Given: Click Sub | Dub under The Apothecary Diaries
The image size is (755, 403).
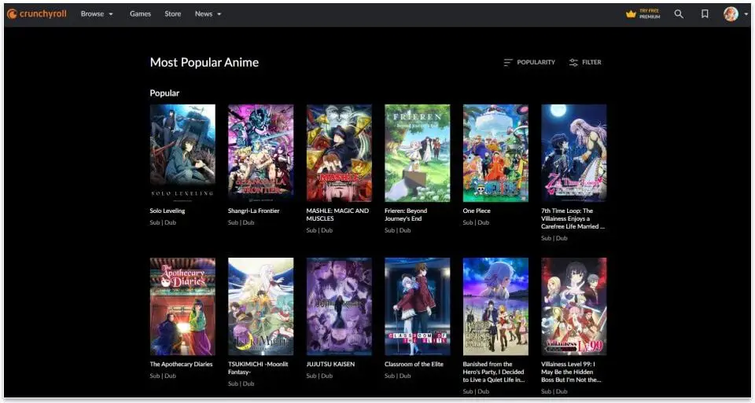Looking at the screenshot, I should point(163,376).
